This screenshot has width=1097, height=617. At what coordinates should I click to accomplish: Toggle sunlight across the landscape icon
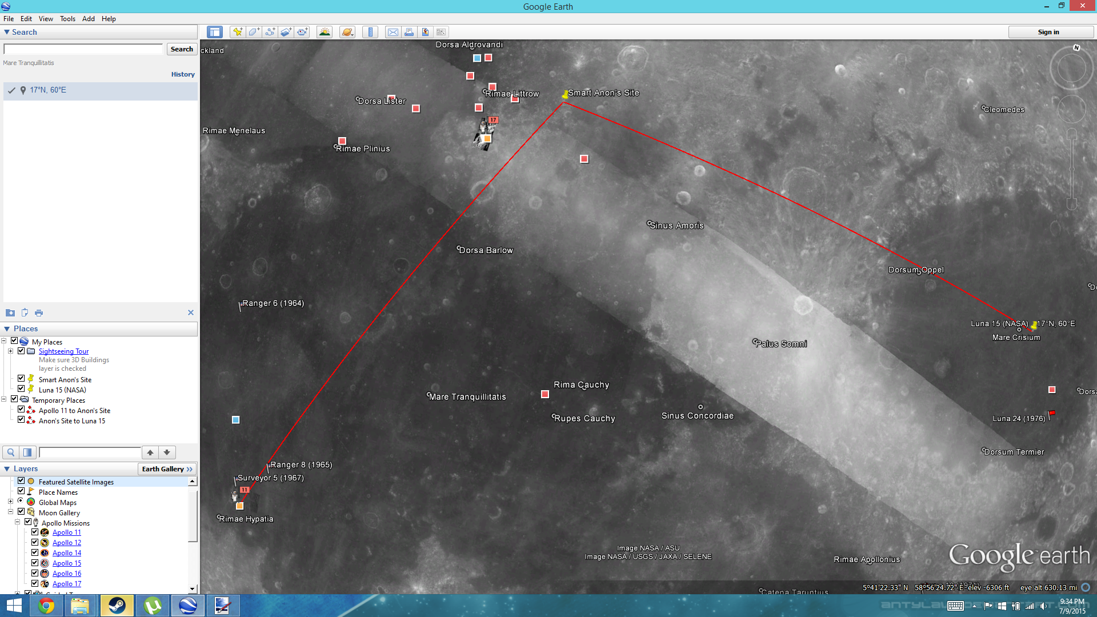point(325,32)
